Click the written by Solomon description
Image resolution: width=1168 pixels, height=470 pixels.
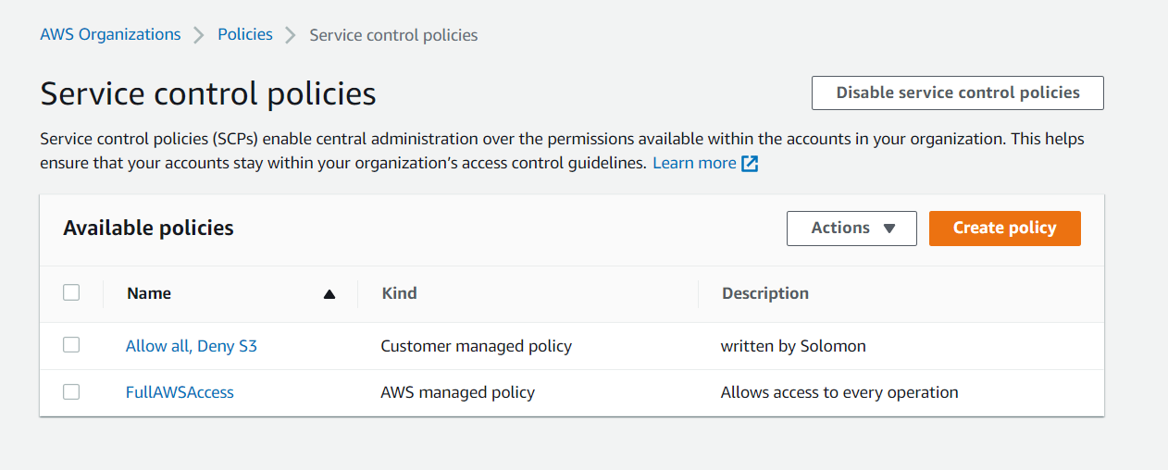tap(793, 346)
